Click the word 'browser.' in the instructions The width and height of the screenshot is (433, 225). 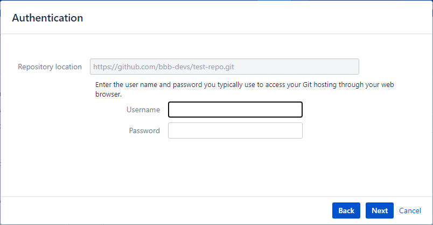(x=109, y=94)
